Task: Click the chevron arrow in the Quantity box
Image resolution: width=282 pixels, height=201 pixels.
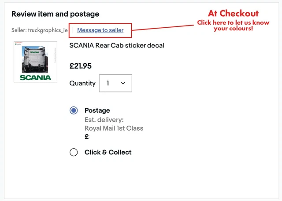Action: coord(123,83)
